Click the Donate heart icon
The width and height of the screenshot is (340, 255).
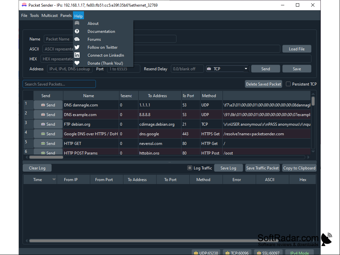77,63
